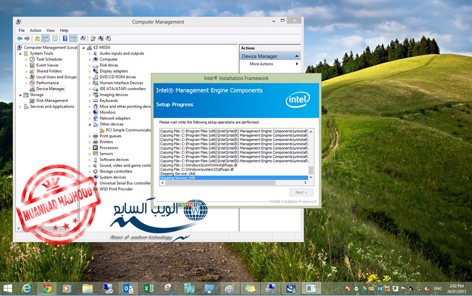Select the Keyboards device category

pos(109,100)
